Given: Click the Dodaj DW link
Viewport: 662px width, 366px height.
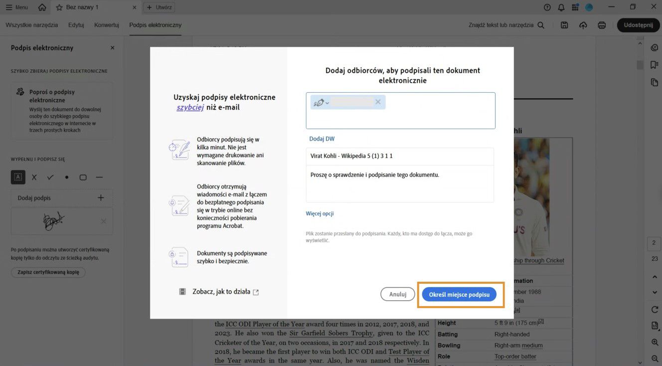Looking at the screenshot, I should click(x=322, y=139).
